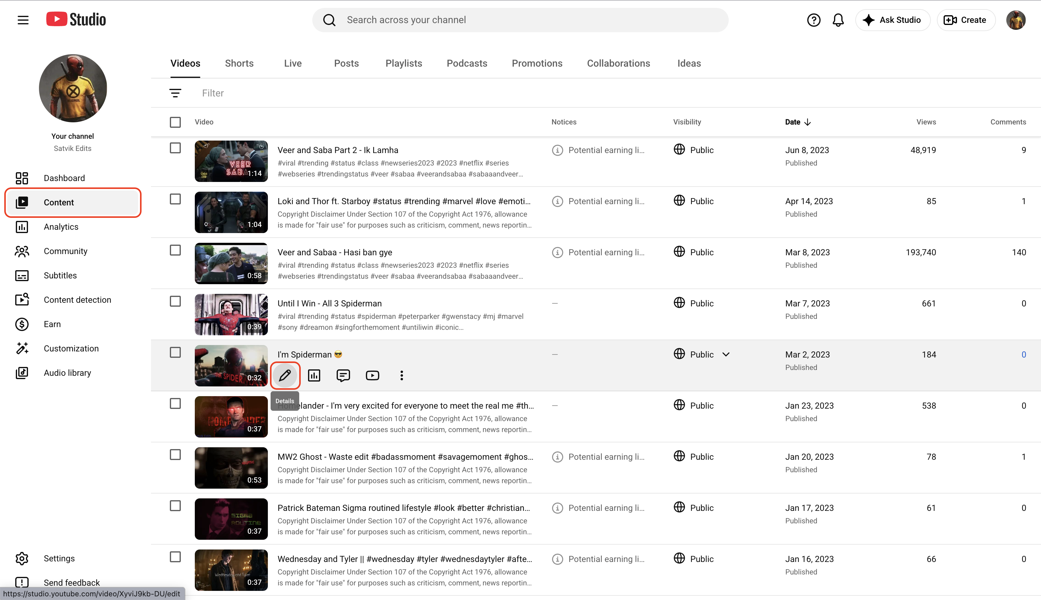Open Subtitles in the sidebar
This screenshot has width=1041, height=600.
tap(72, 275)
